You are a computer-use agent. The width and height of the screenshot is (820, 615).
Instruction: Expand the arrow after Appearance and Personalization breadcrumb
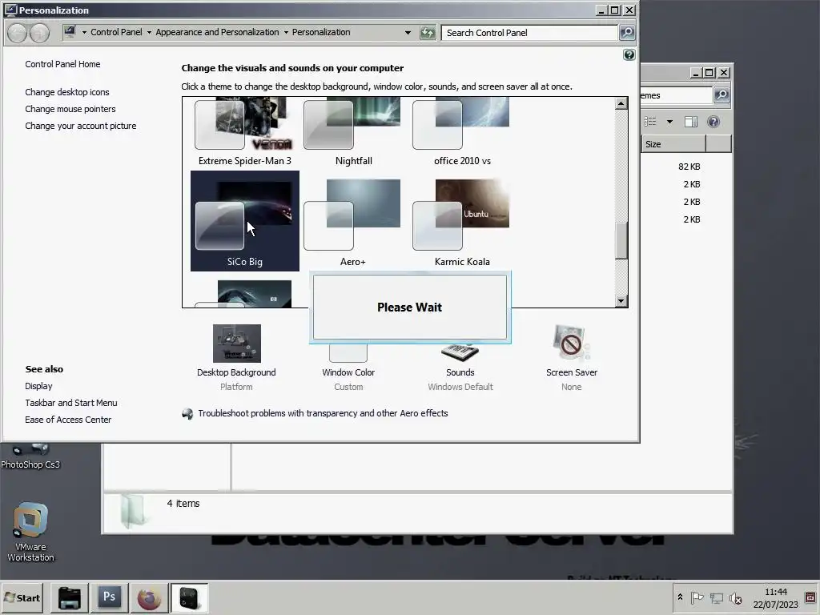[286, 32]
